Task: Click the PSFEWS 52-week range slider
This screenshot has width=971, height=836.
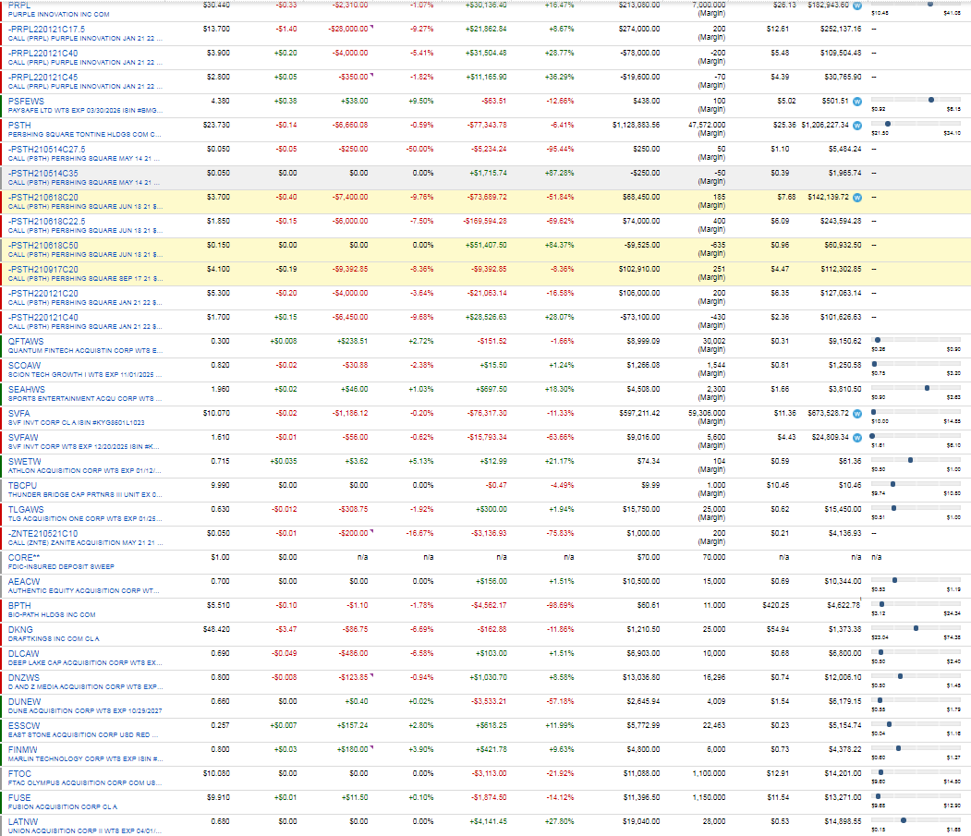Action: [x=916, y=100]
